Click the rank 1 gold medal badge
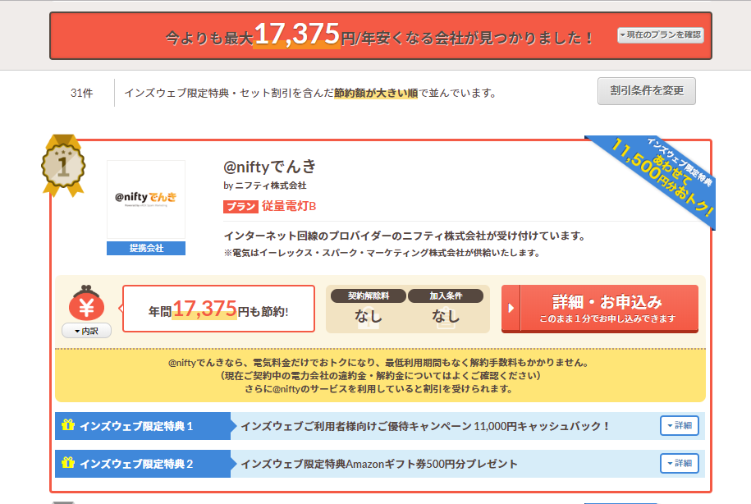Screen dimensions: 751x504 pos(63,165)
